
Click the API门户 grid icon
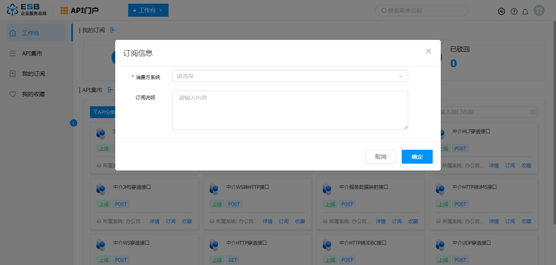[x=64, y=11]
